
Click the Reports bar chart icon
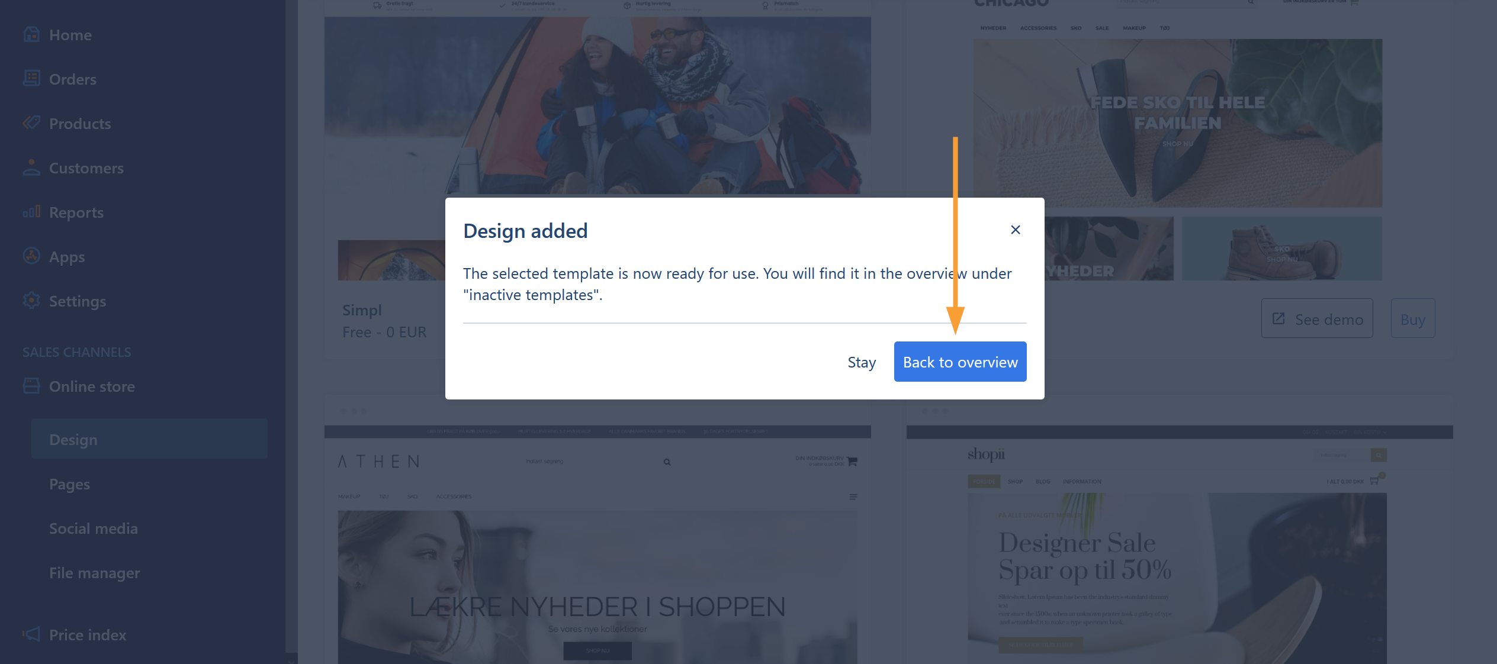(x=31, y=211)
